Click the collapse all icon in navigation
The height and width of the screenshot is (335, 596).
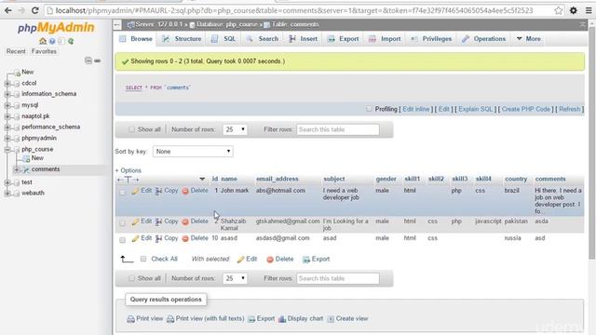coord(88,60)
